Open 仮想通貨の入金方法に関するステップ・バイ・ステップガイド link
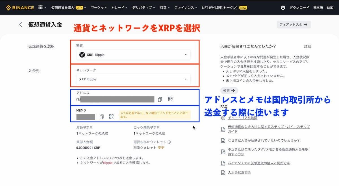Viewport: 339px width, 186px height. [x=269, y=129]
